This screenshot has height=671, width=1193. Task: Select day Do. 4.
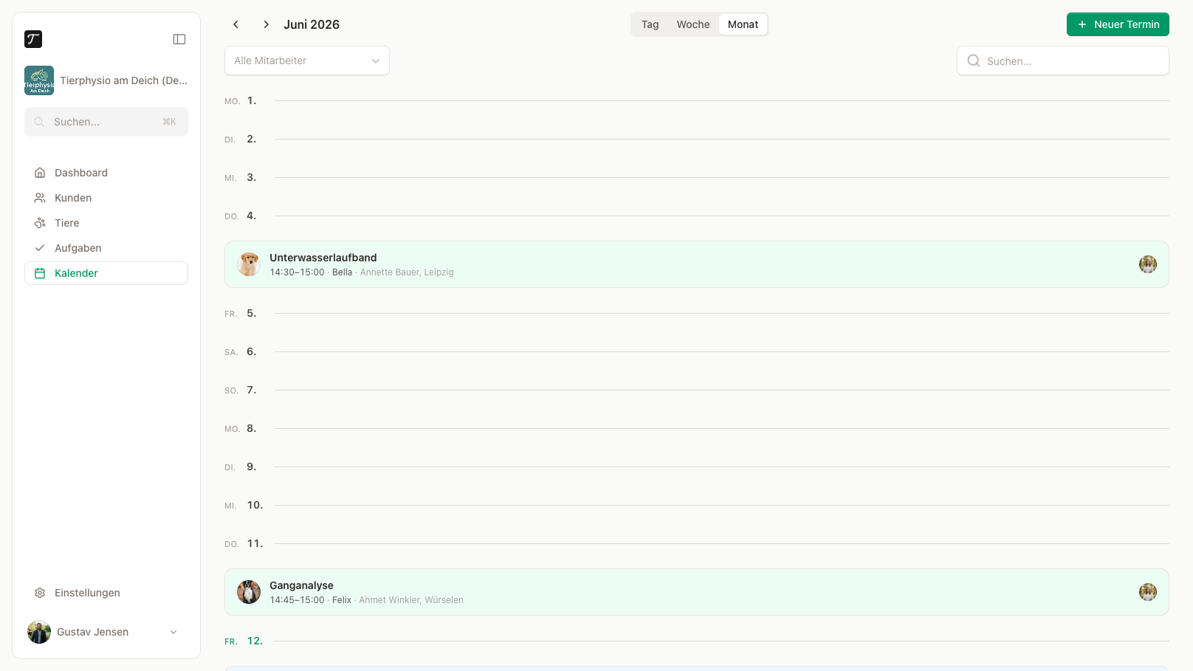pos(241,216)
